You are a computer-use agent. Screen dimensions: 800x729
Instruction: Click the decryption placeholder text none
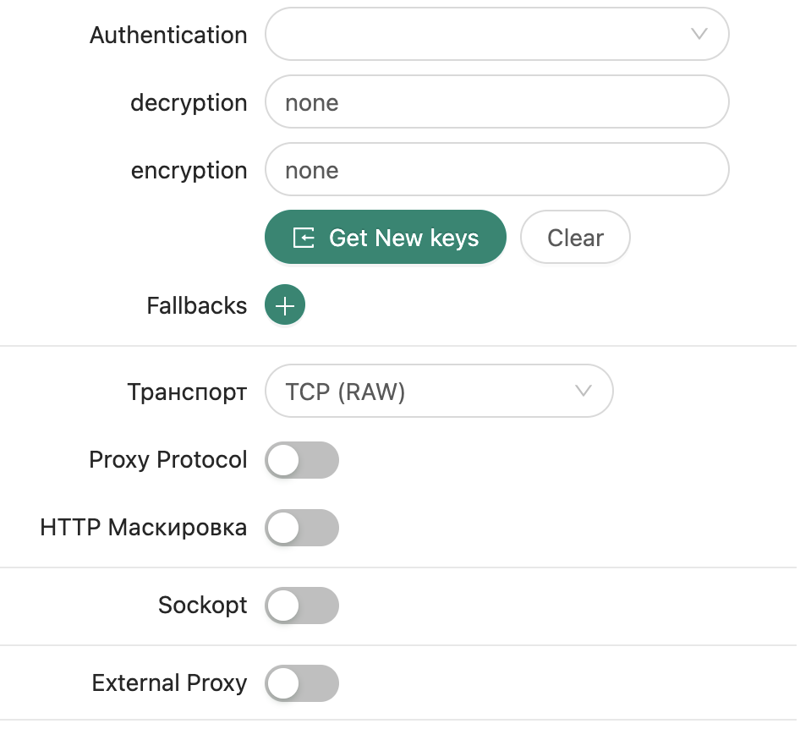pos(312,101)
